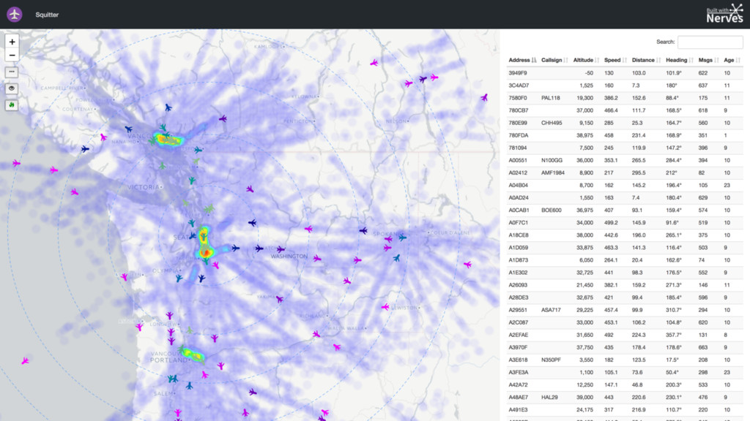The width and height of the screenshot is (750, 421).
Task: Sort table by Altitude column
Action: tap(585, 60)
